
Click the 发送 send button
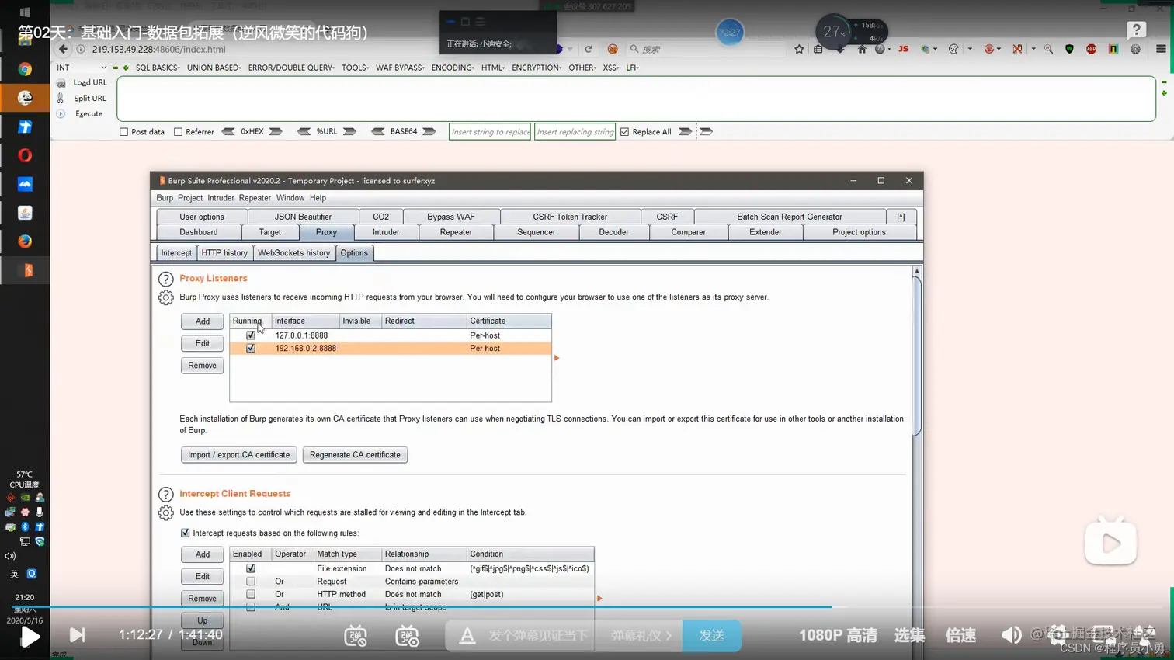[711, 635]
